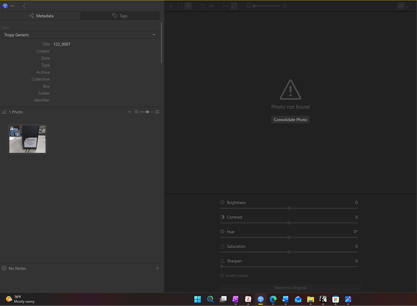Click the Box metadata field
417x306 pixels.
[105, 86]
